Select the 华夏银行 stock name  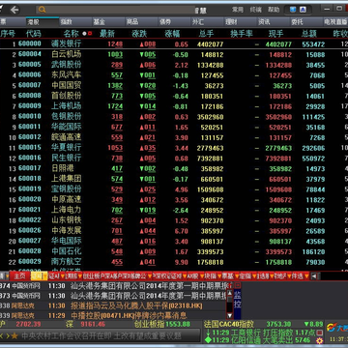click(67, 148)
